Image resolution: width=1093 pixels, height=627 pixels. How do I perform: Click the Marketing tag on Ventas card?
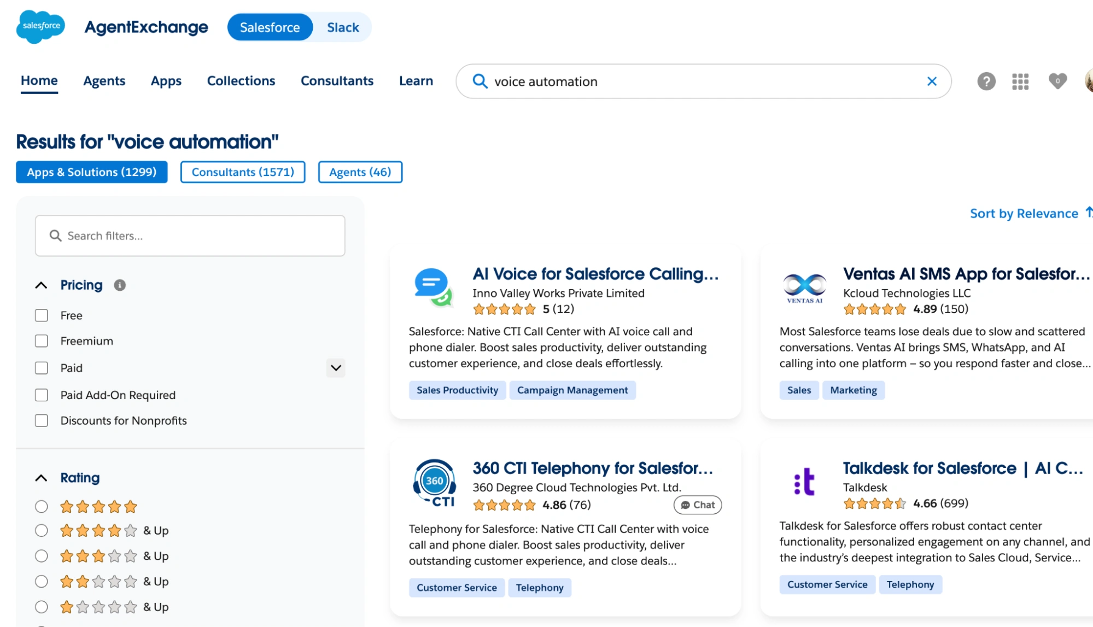click(x=854, y=390)
